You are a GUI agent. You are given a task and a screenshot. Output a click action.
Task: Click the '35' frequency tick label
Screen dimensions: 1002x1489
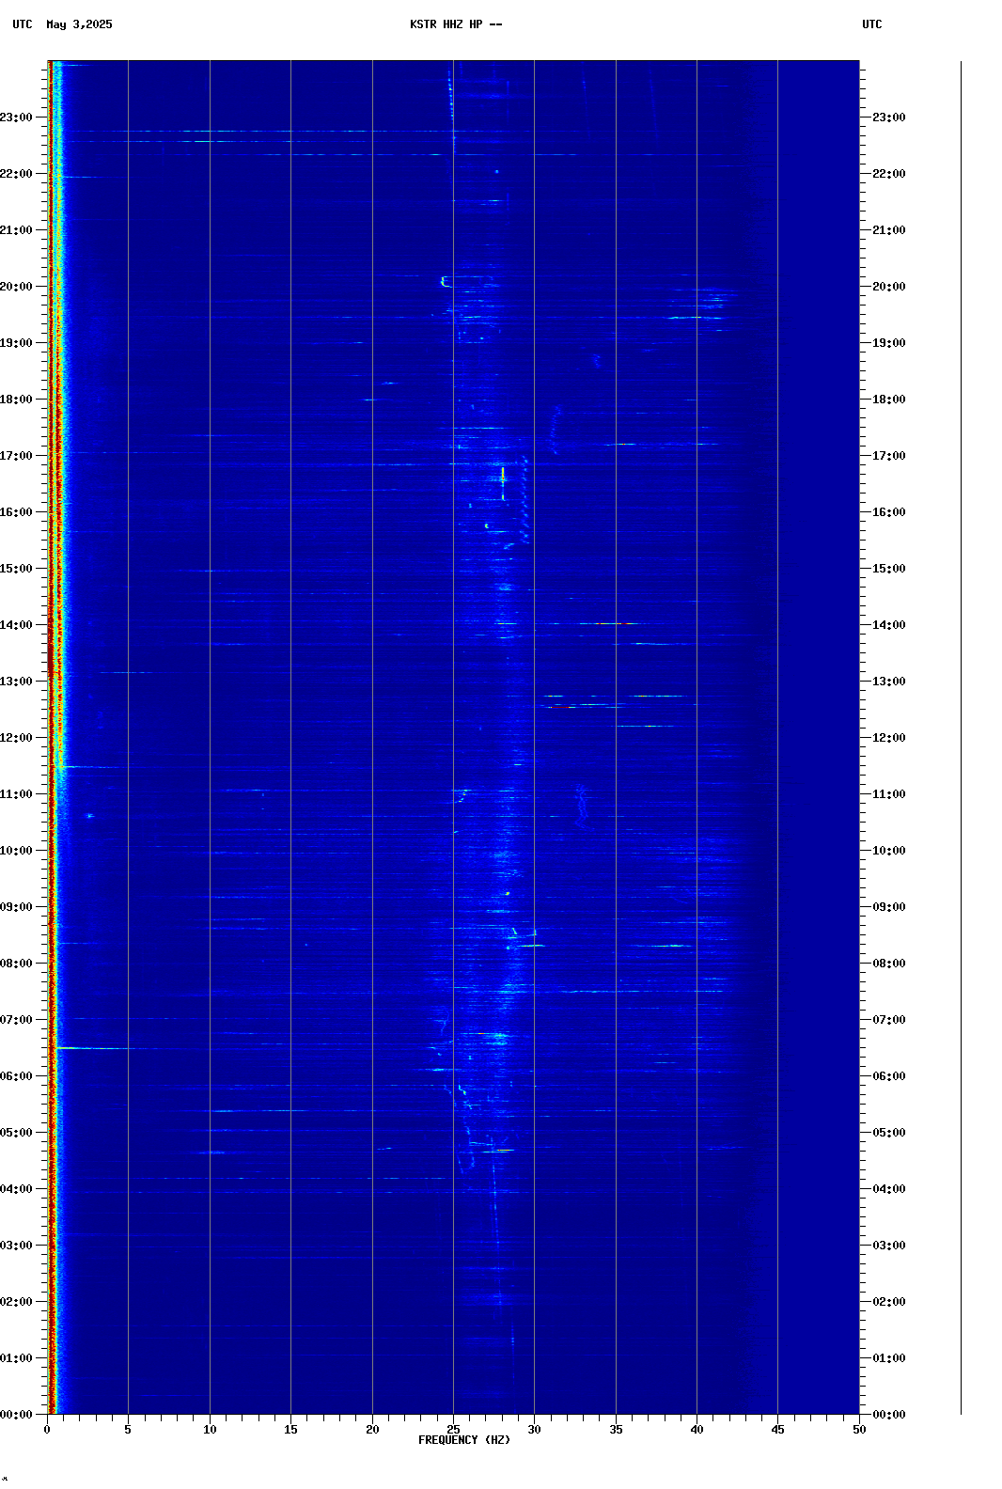[x=616, y=1430]
